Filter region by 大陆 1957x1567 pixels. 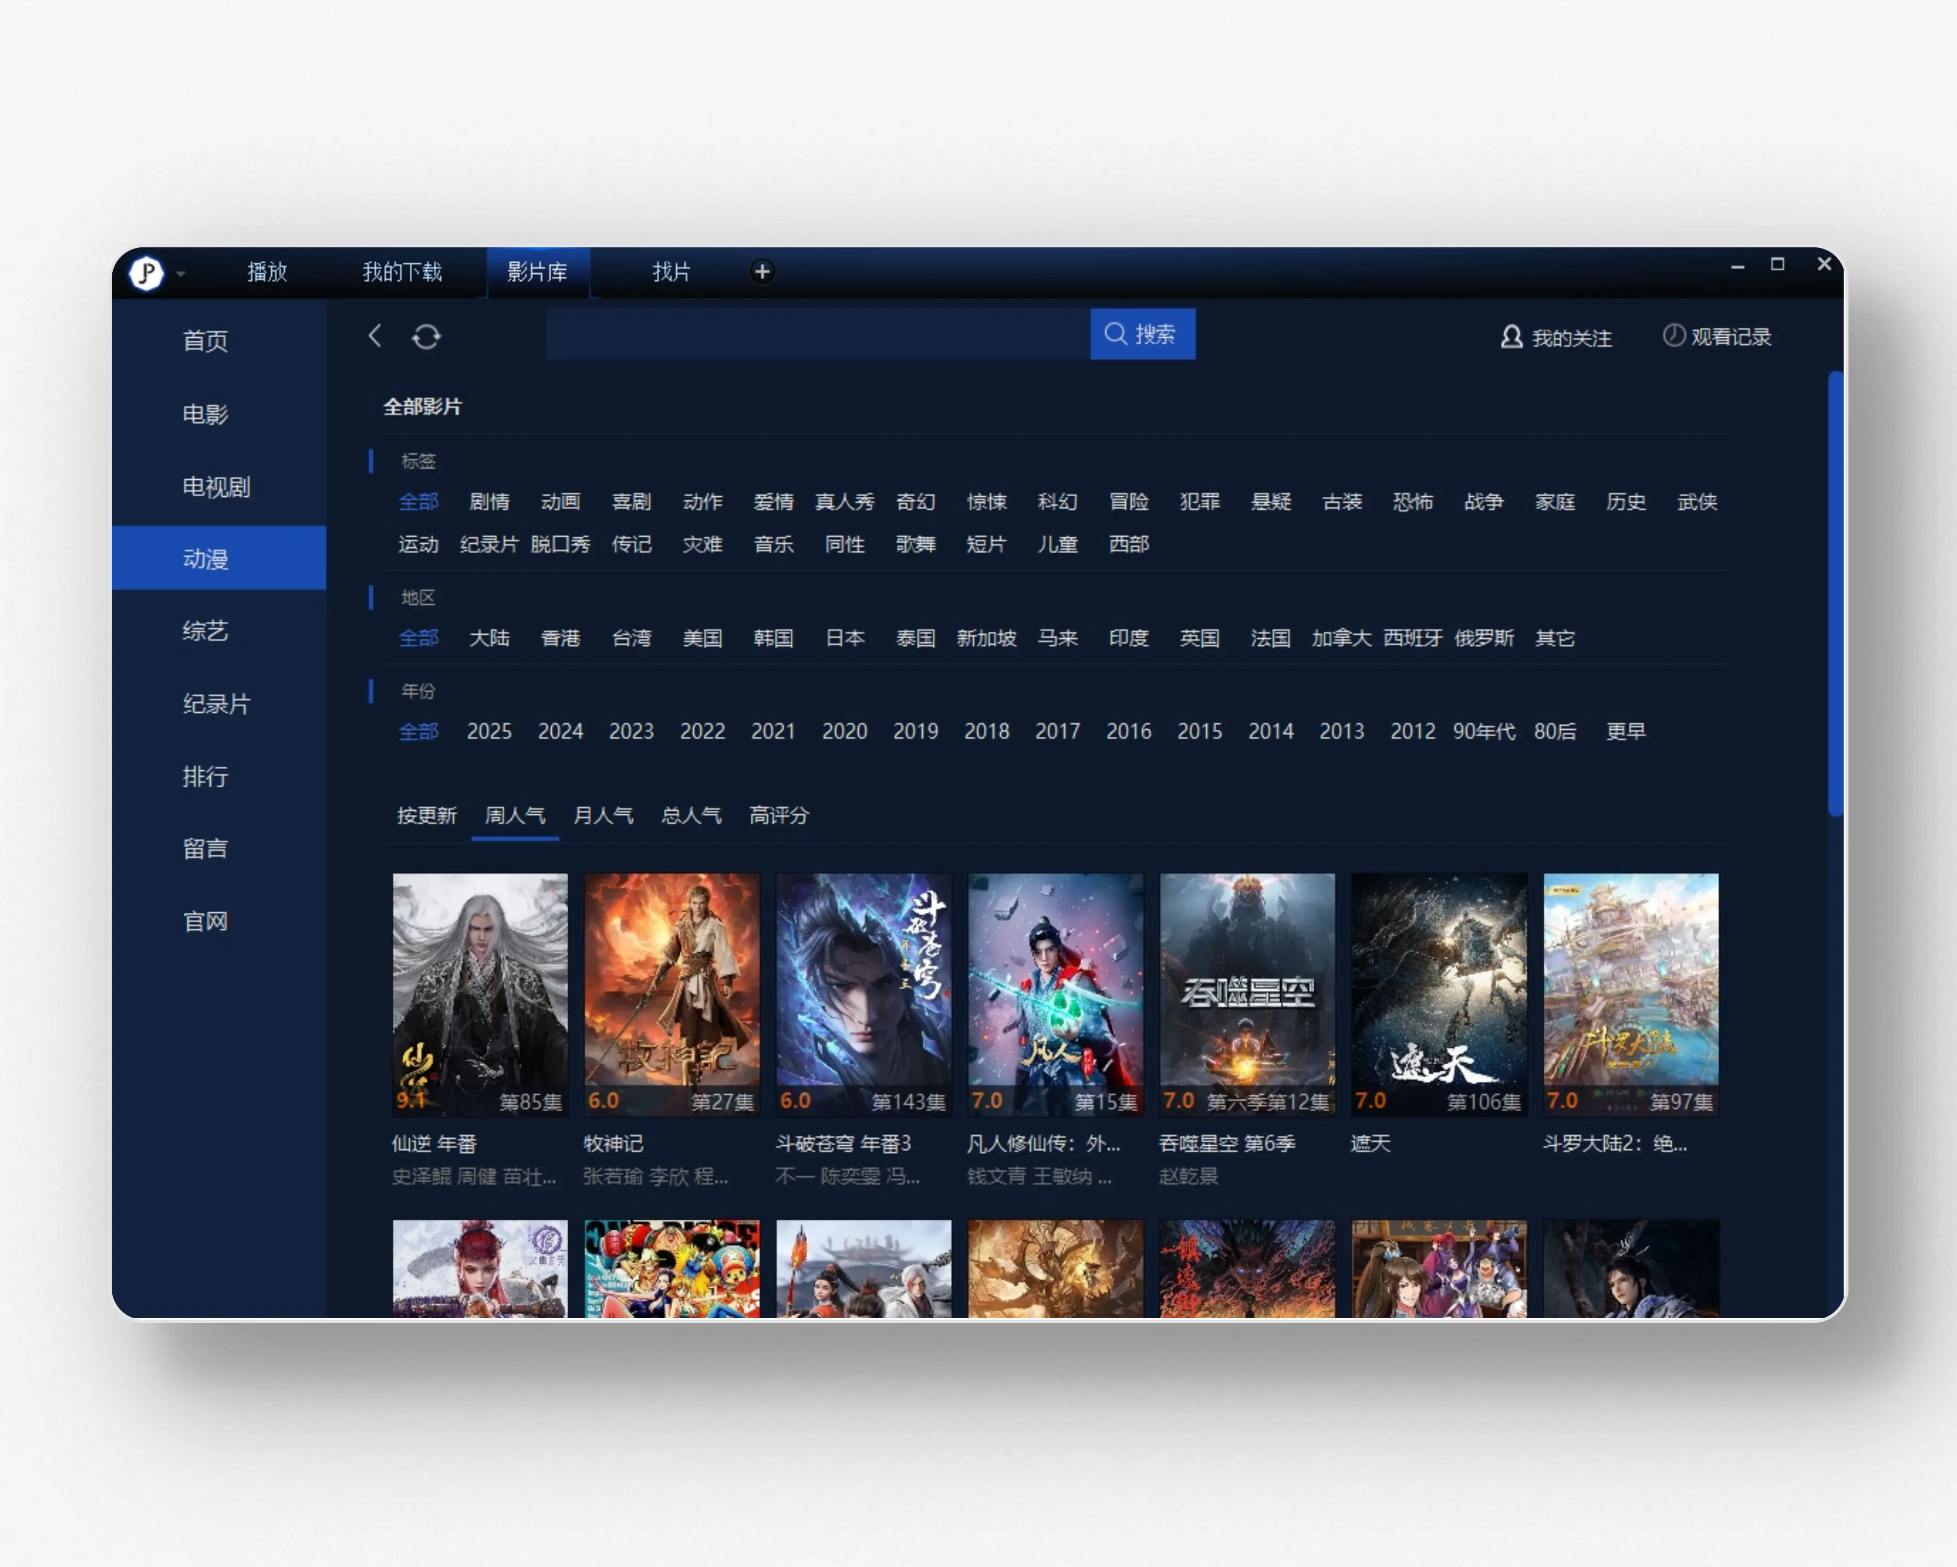490,638
